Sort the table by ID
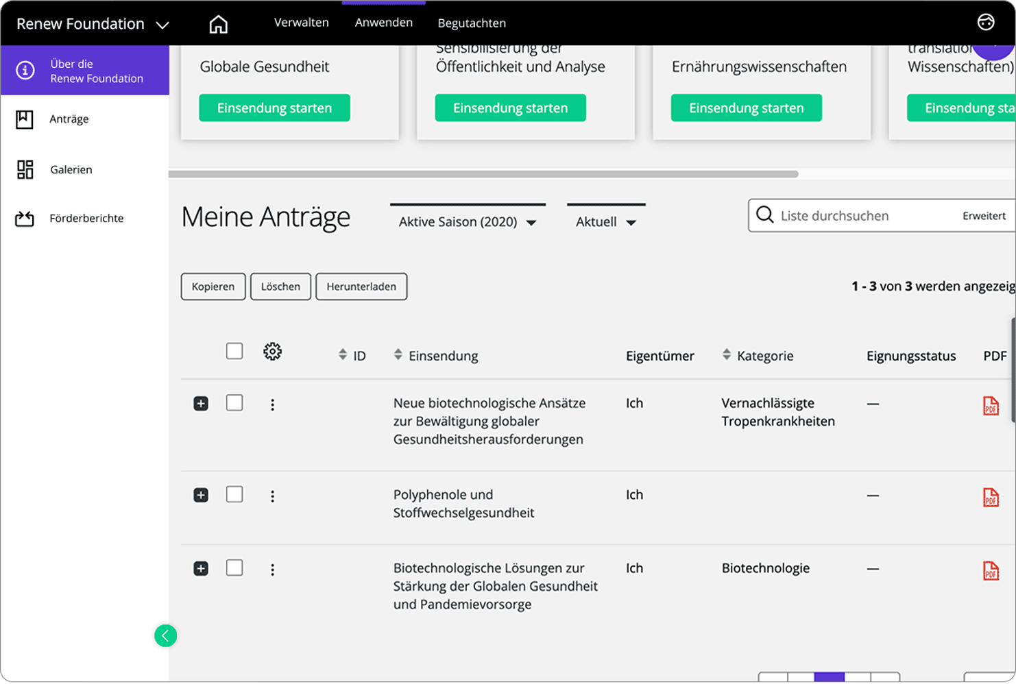1016x684 pixels. (x=343, y=354)
